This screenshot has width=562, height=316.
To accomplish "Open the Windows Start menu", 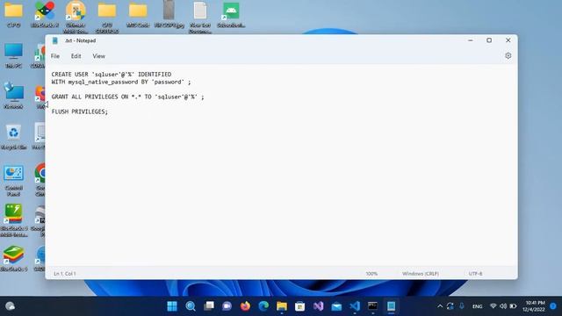I will pyautogui.click(x=172, y=306).
